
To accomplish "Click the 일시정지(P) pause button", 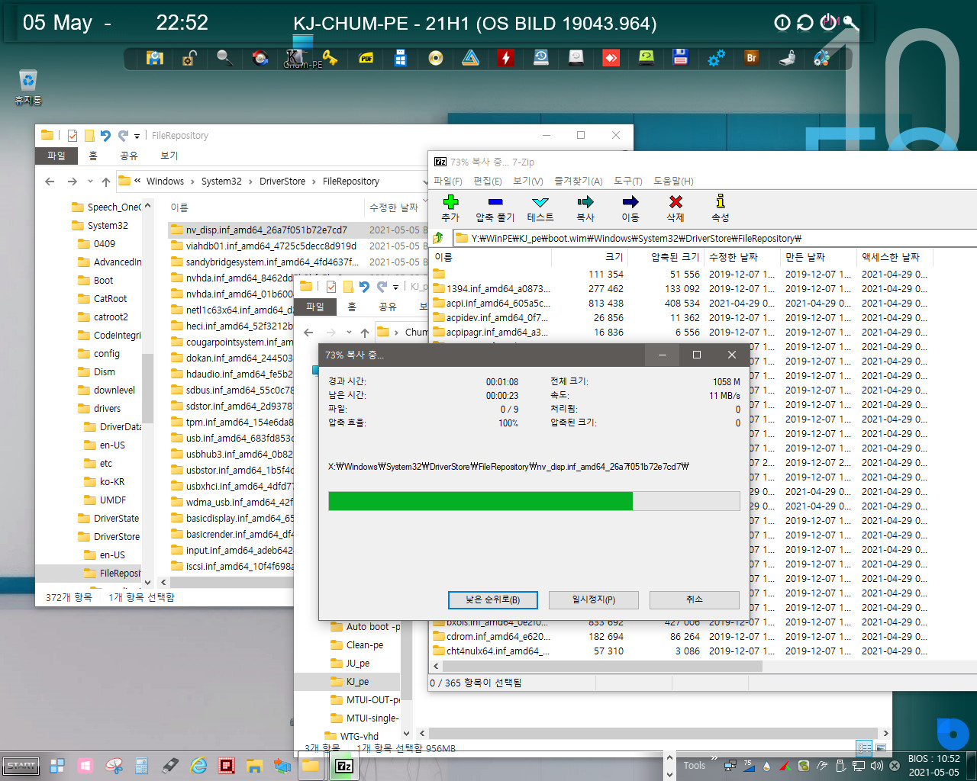I will coord(594,599).
